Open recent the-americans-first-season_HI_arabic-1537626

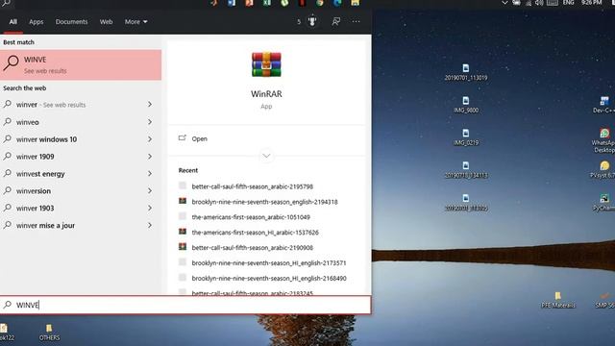(x=255, y=233)
